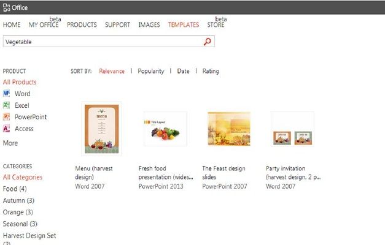
Task: Click Party invitation title link
Action: point(293,173)
